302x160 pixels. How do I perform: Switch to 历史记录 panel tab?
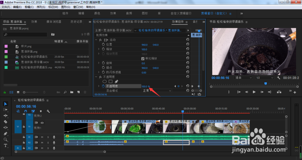[x=76, y=22]
